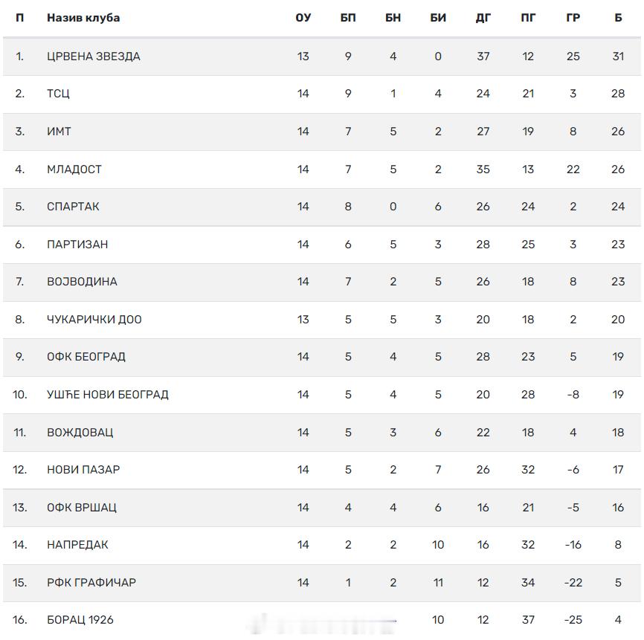Screen dimensions: 644x640
Task: Click the Назив клуба column header
Action: click(x=83, y=18)
